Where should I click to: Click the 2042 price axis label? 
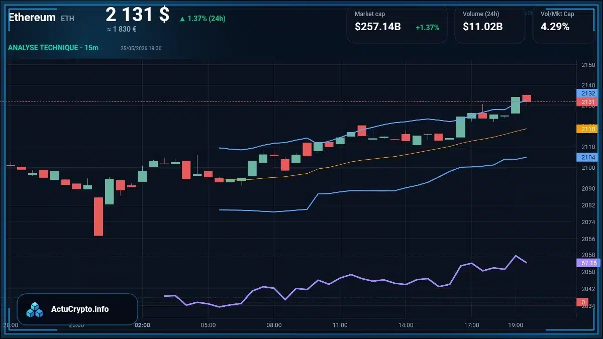point(588,289)
